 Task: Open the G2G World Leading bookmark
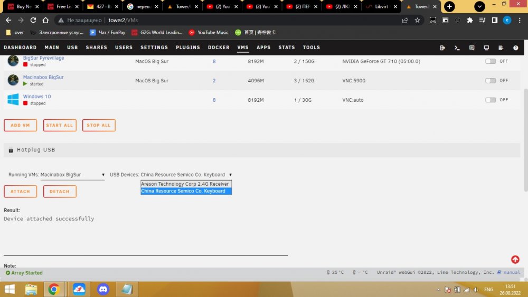pyautogui.click(x=157, y=32)
